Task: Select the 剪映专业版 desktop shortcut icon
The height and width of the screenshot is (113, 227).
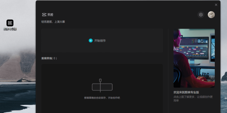Action: pos(10,23)
